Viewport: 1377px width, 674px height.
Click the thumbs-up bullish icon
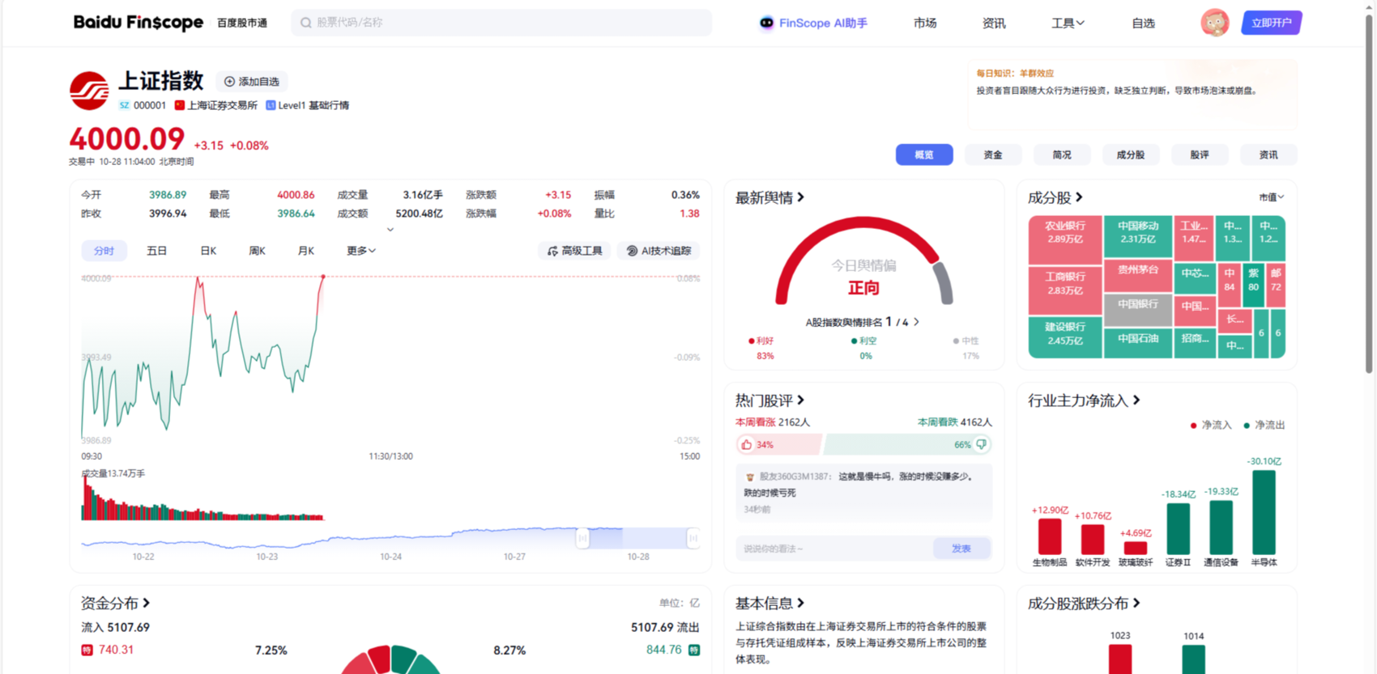click(747, 444)
